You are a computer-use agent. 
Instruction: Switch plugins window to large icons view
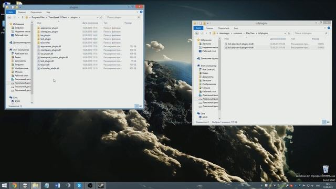coord(141,106)
